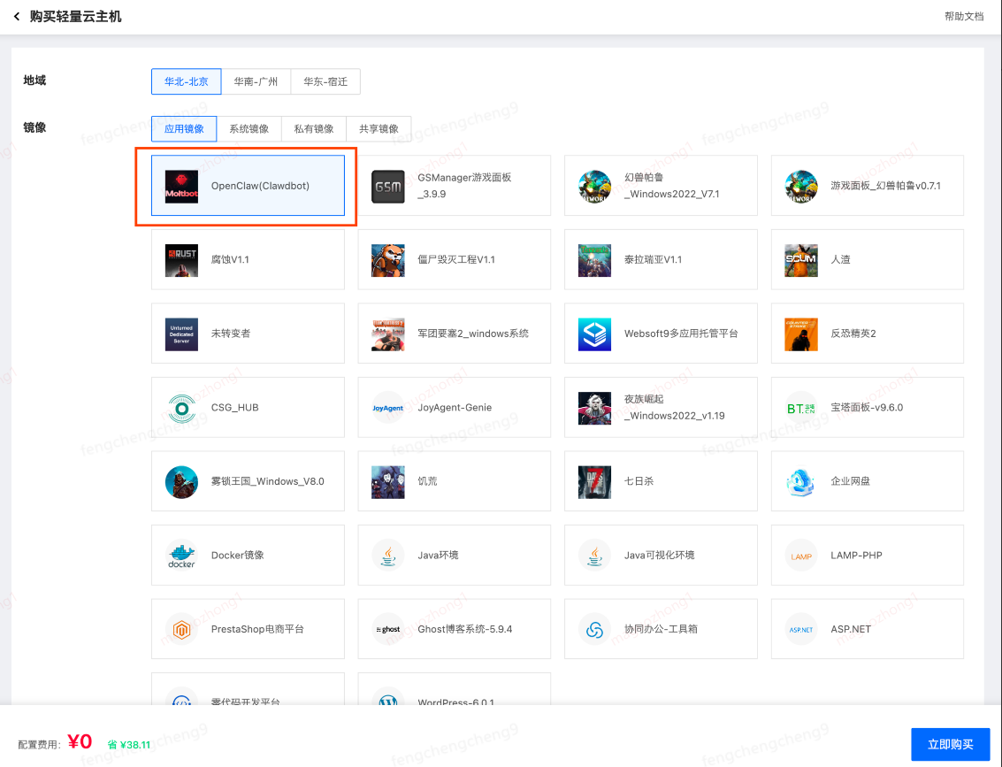The width and height of the screenshot is (1002, 767).
Task: Select the ASP.NET image
Action: point(867,629)
